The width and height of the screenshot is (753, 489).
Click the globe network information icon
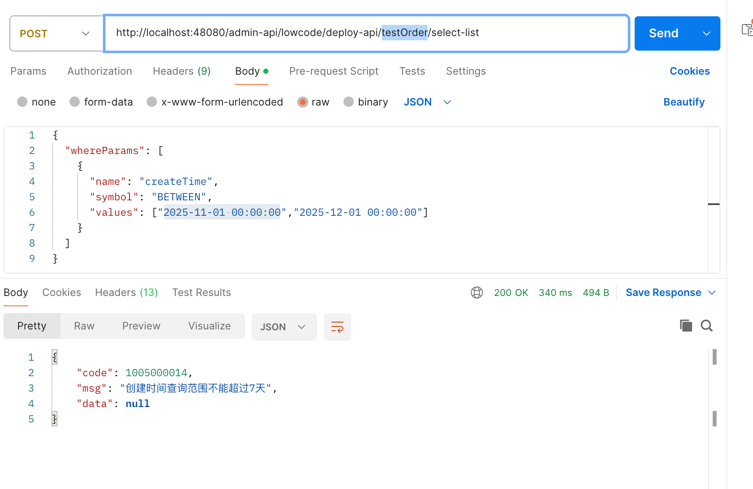tap(476, 293)
